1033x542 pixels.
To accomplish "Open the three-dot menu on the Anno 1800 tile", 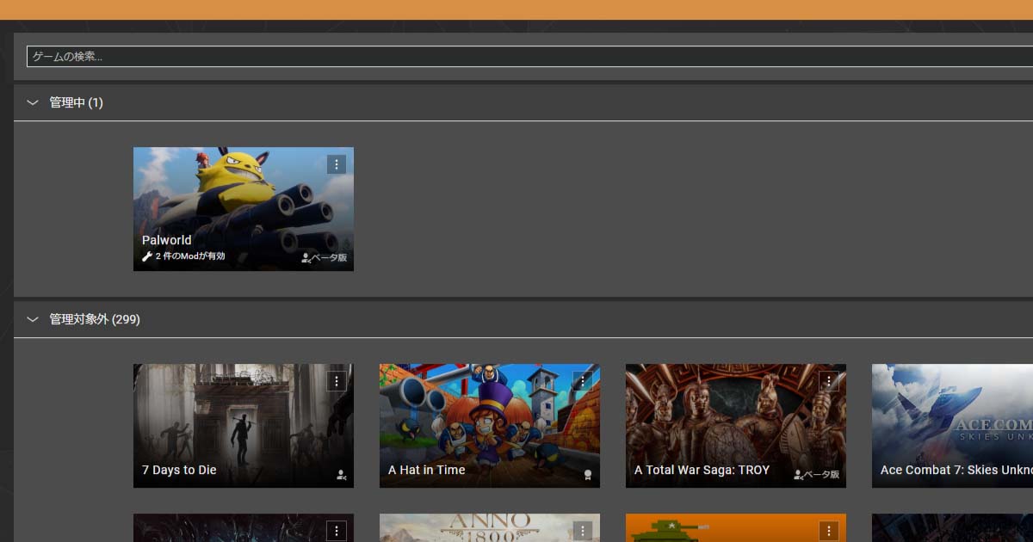I will (583, 531).
